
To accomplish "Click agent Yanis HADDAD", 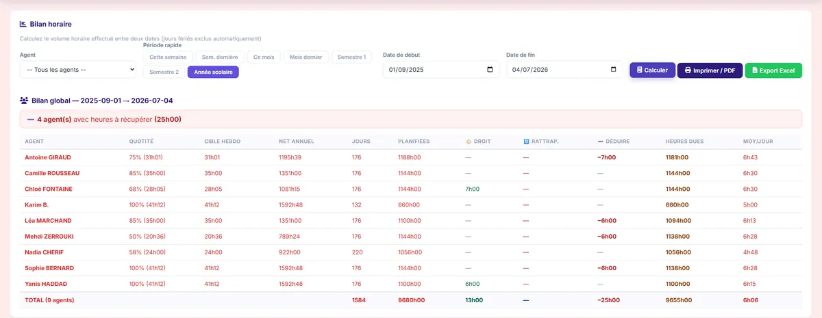I will (47, 284).
